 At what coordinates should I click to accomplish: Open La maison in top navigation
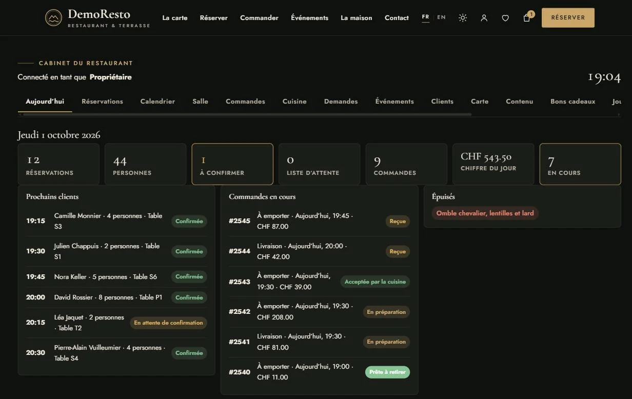click(x=357, y=18)
